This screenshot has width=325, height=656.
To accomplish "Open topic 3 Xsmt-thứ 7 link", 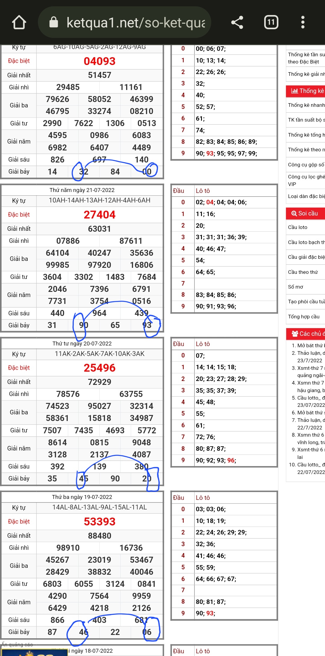I will [x=311, y=372].
